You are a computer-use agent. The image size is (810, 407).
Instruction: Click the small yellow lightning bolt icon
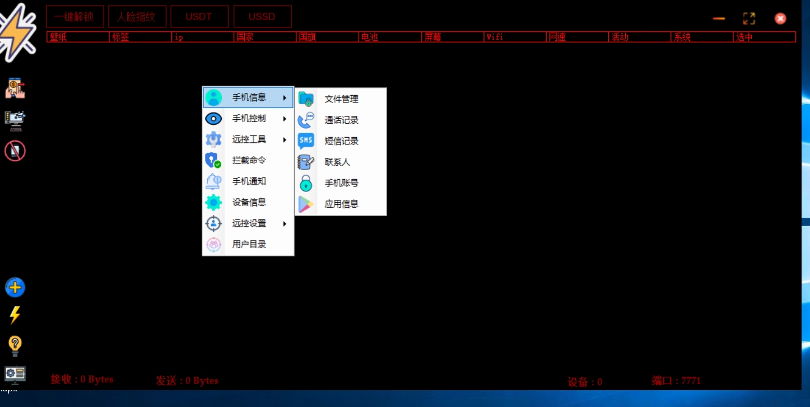(15, 315)
